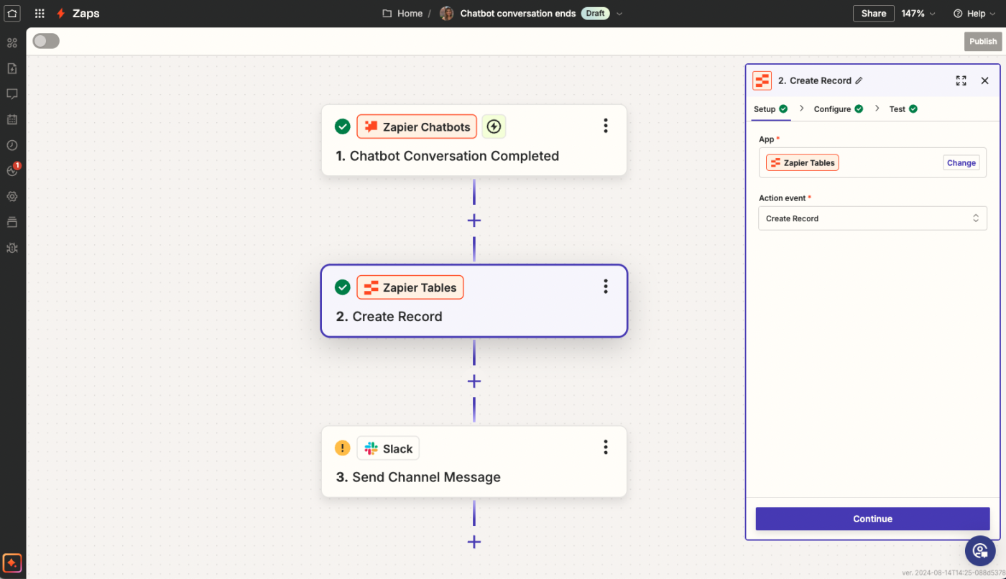This screenshot has width=1006, height=579.
Task: Open the activity icon with the red 1 badge
Action: [x=12, y=170]
